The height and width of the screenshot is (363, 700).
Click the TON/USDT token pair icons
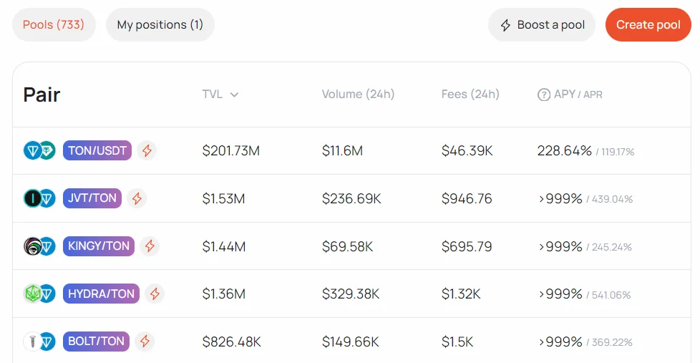(39, 150)
